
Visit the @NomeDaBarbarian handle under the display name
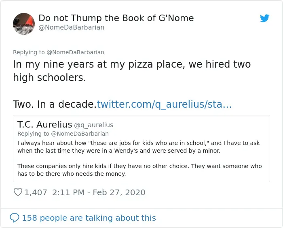pos(72,27)
